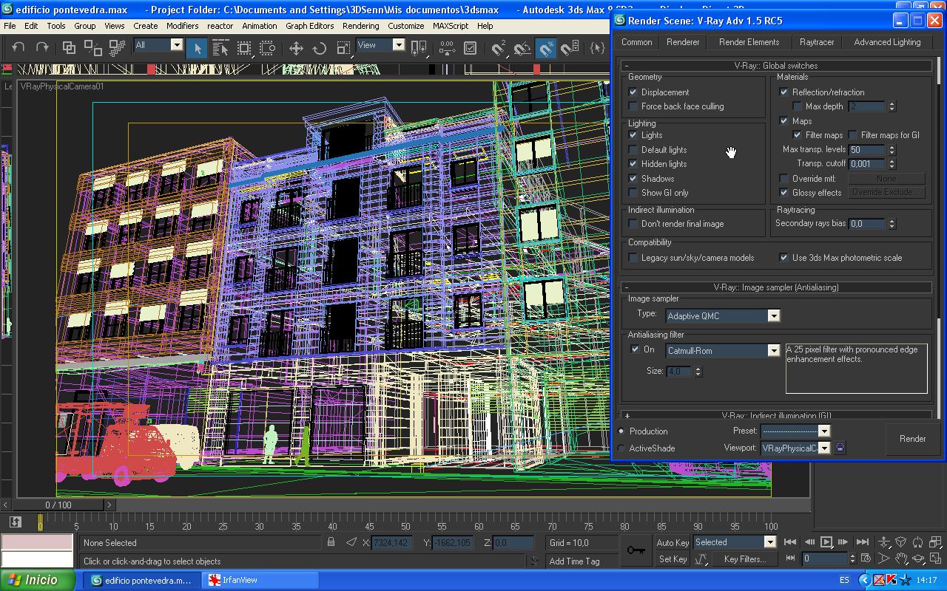The image size is (947, 591).
Task: Enable Force back face culling
Action: click(633, 106)
